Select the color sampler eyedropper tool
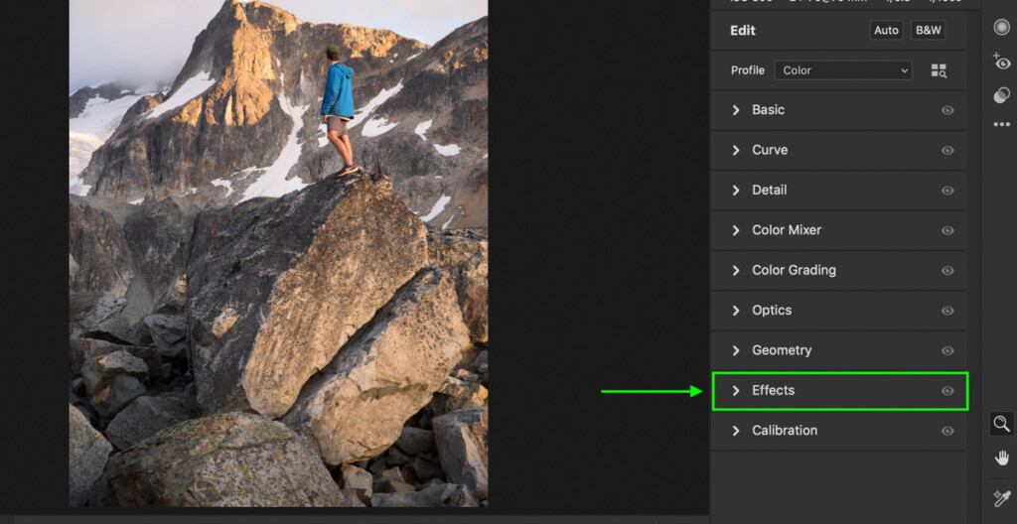 coord(1001,498)
